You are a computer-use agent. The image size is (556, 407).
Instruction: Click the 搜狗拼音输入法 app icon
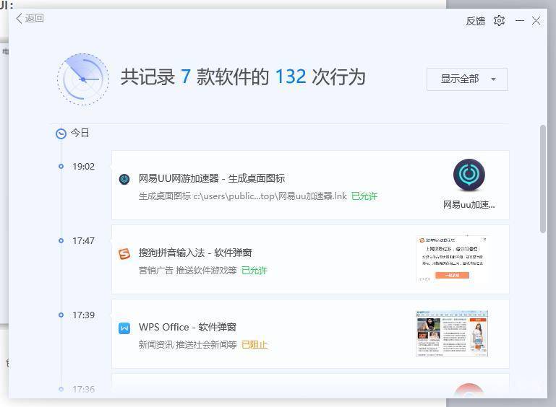[x=124, y=253]
